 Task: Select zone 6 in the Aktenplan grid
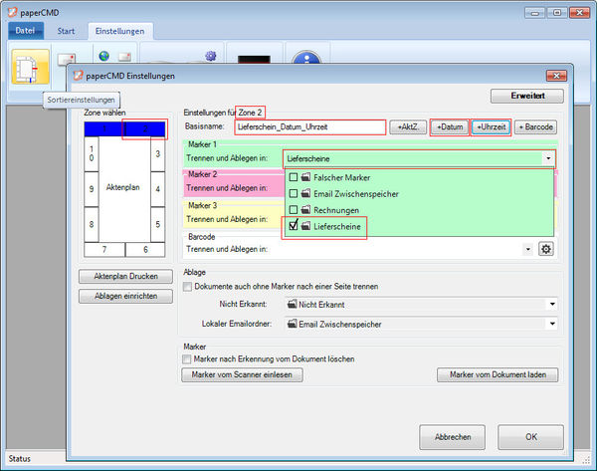(145, 250)
